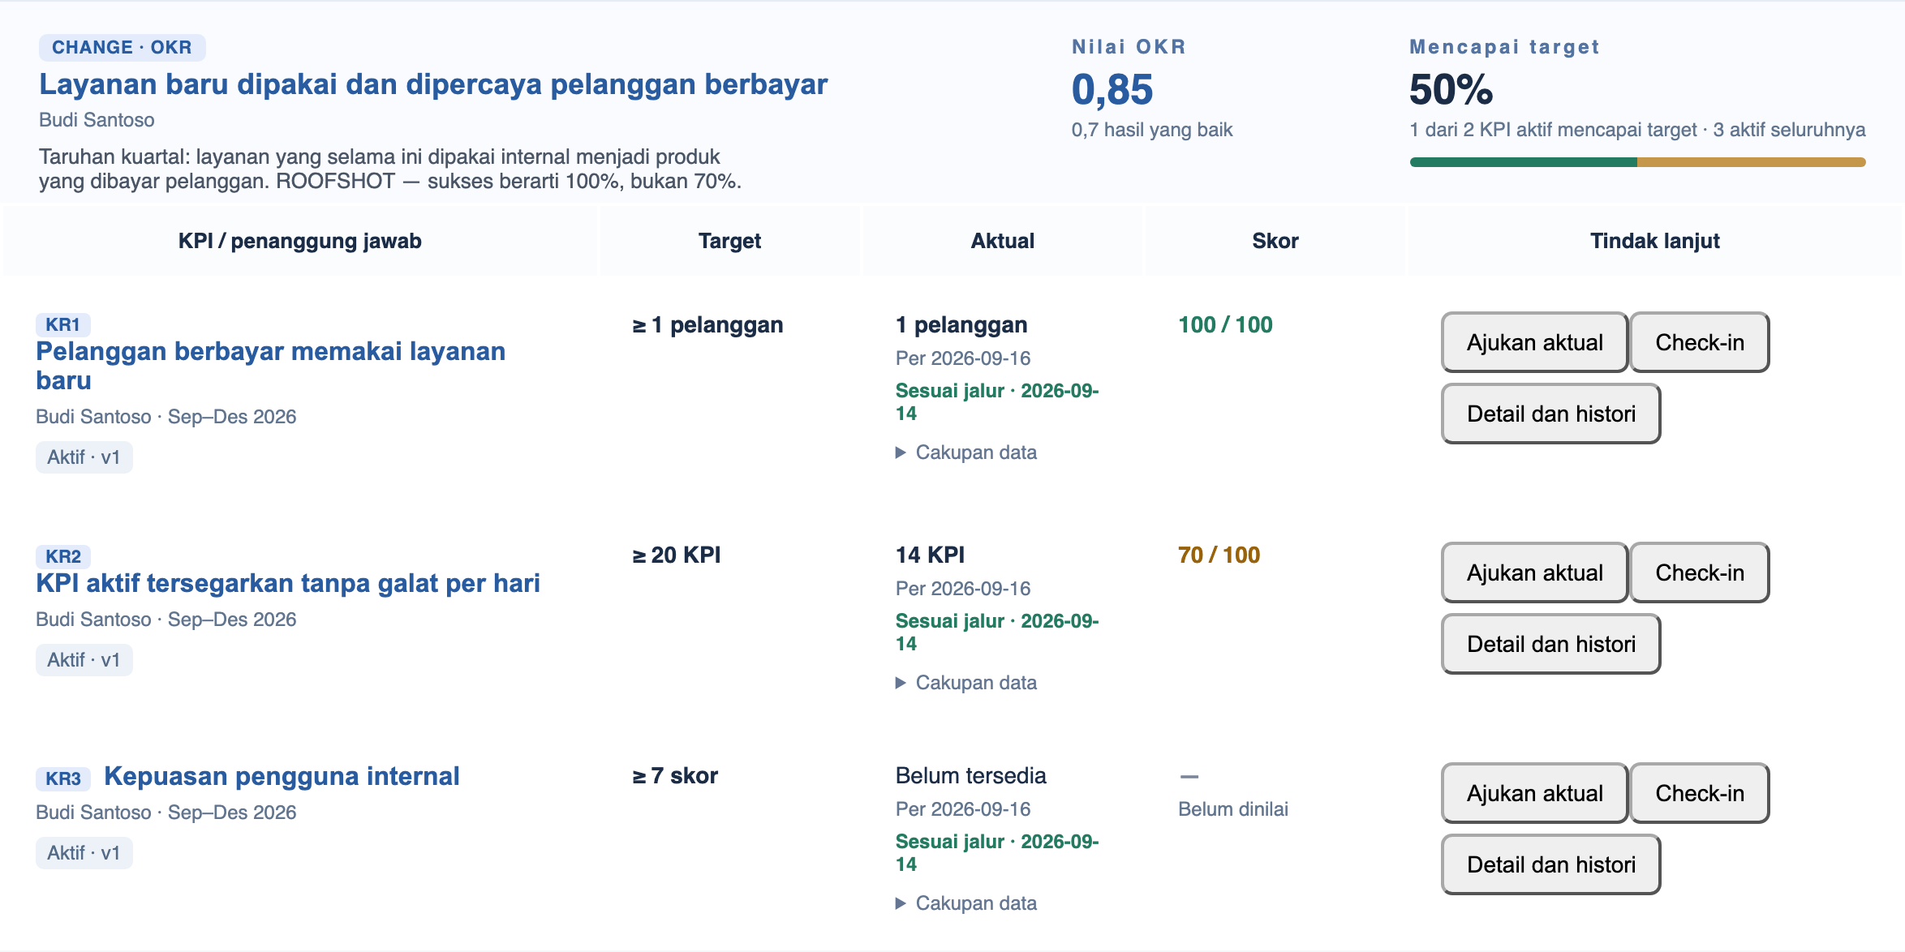This screenshot has height=952, width=1905.
Task: Click target '≥ 20 KPI'
Action: pos(677,555)
